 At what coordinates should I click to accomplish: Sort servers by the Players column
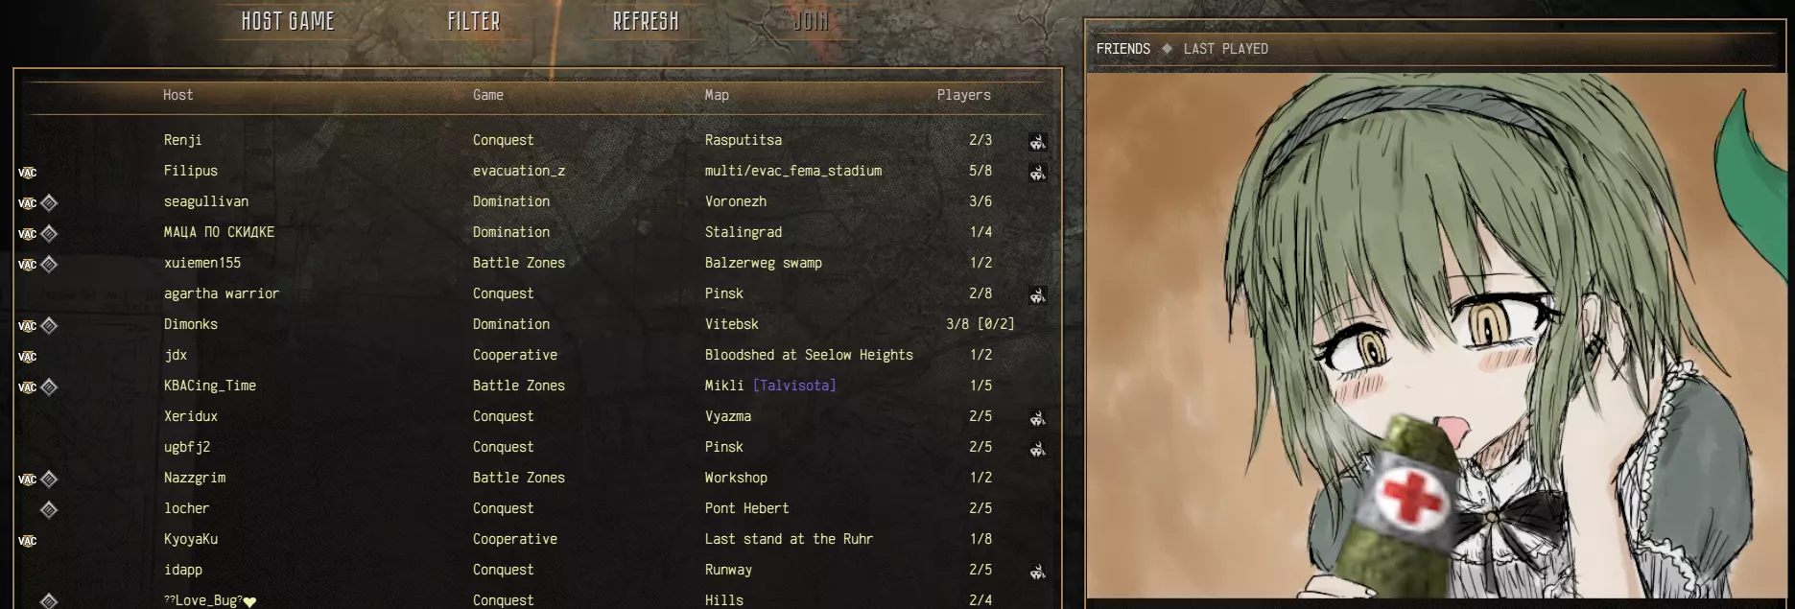(x=963, y=95)
